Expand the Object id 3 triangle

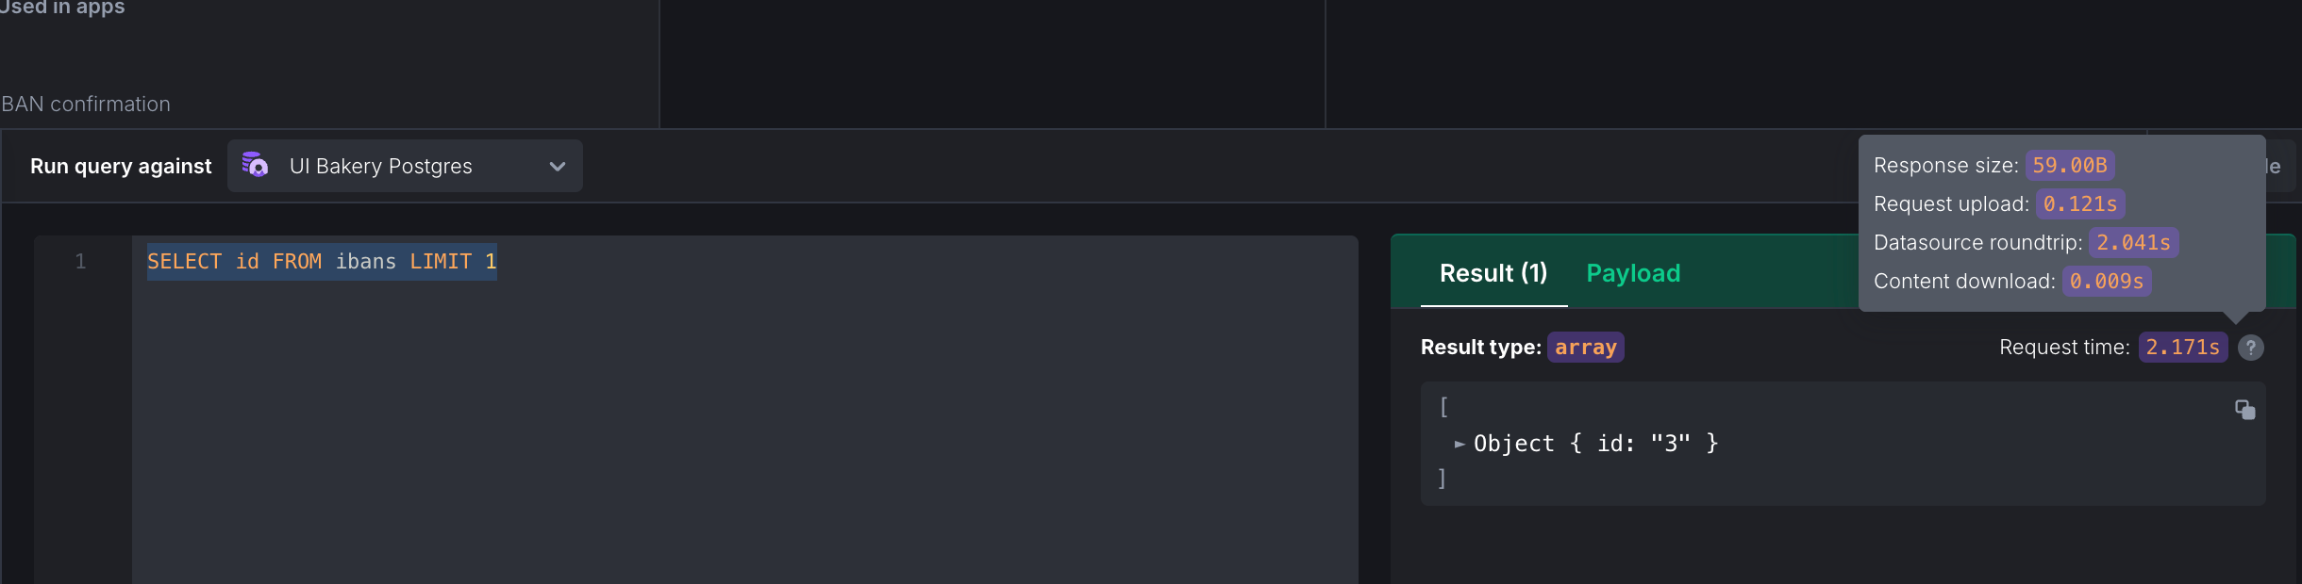(x=1460, y=444)
